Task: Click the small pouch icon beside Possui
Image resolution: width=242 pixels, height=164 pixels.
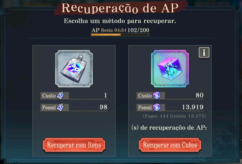Action: point(60,107)
